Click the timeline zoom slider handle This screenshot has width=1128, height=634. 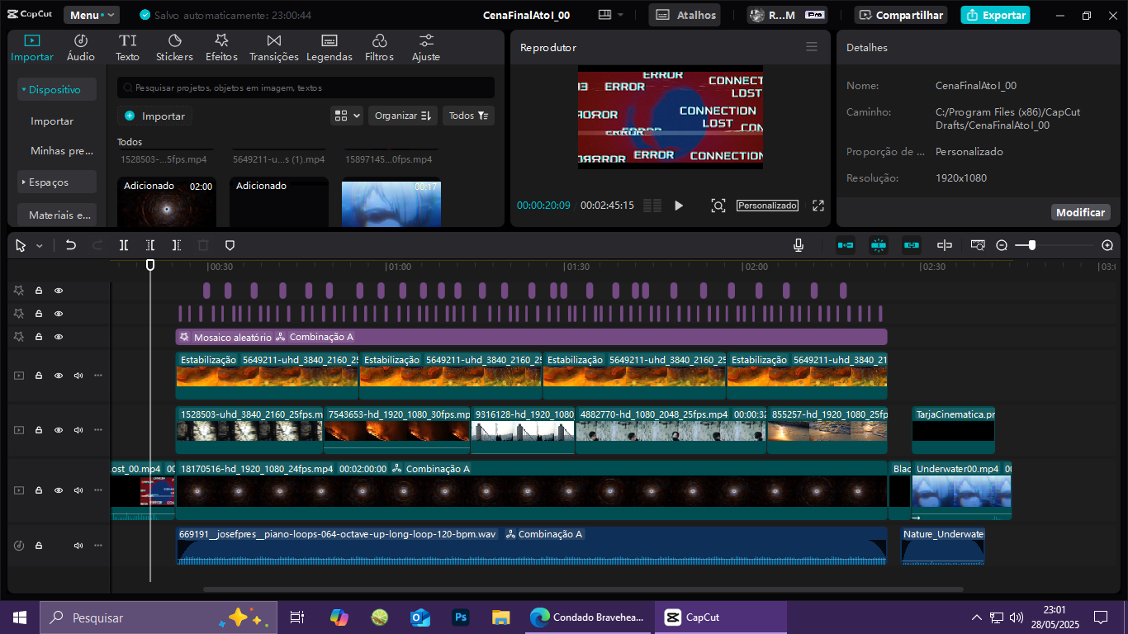coord(1031,245)
